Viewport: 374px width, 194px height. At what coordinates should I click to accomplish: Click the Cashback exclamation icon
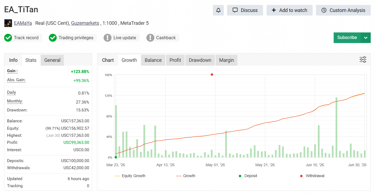pos(150,38)
